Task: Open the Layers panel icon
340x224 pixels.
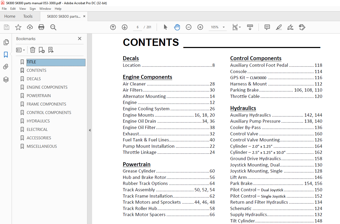Action: tap(6, 79)
